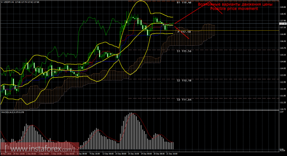Screen dimensions: 287x156
Task: Click the 15 Dec 16:00 time axis marker
Action: 134,154
